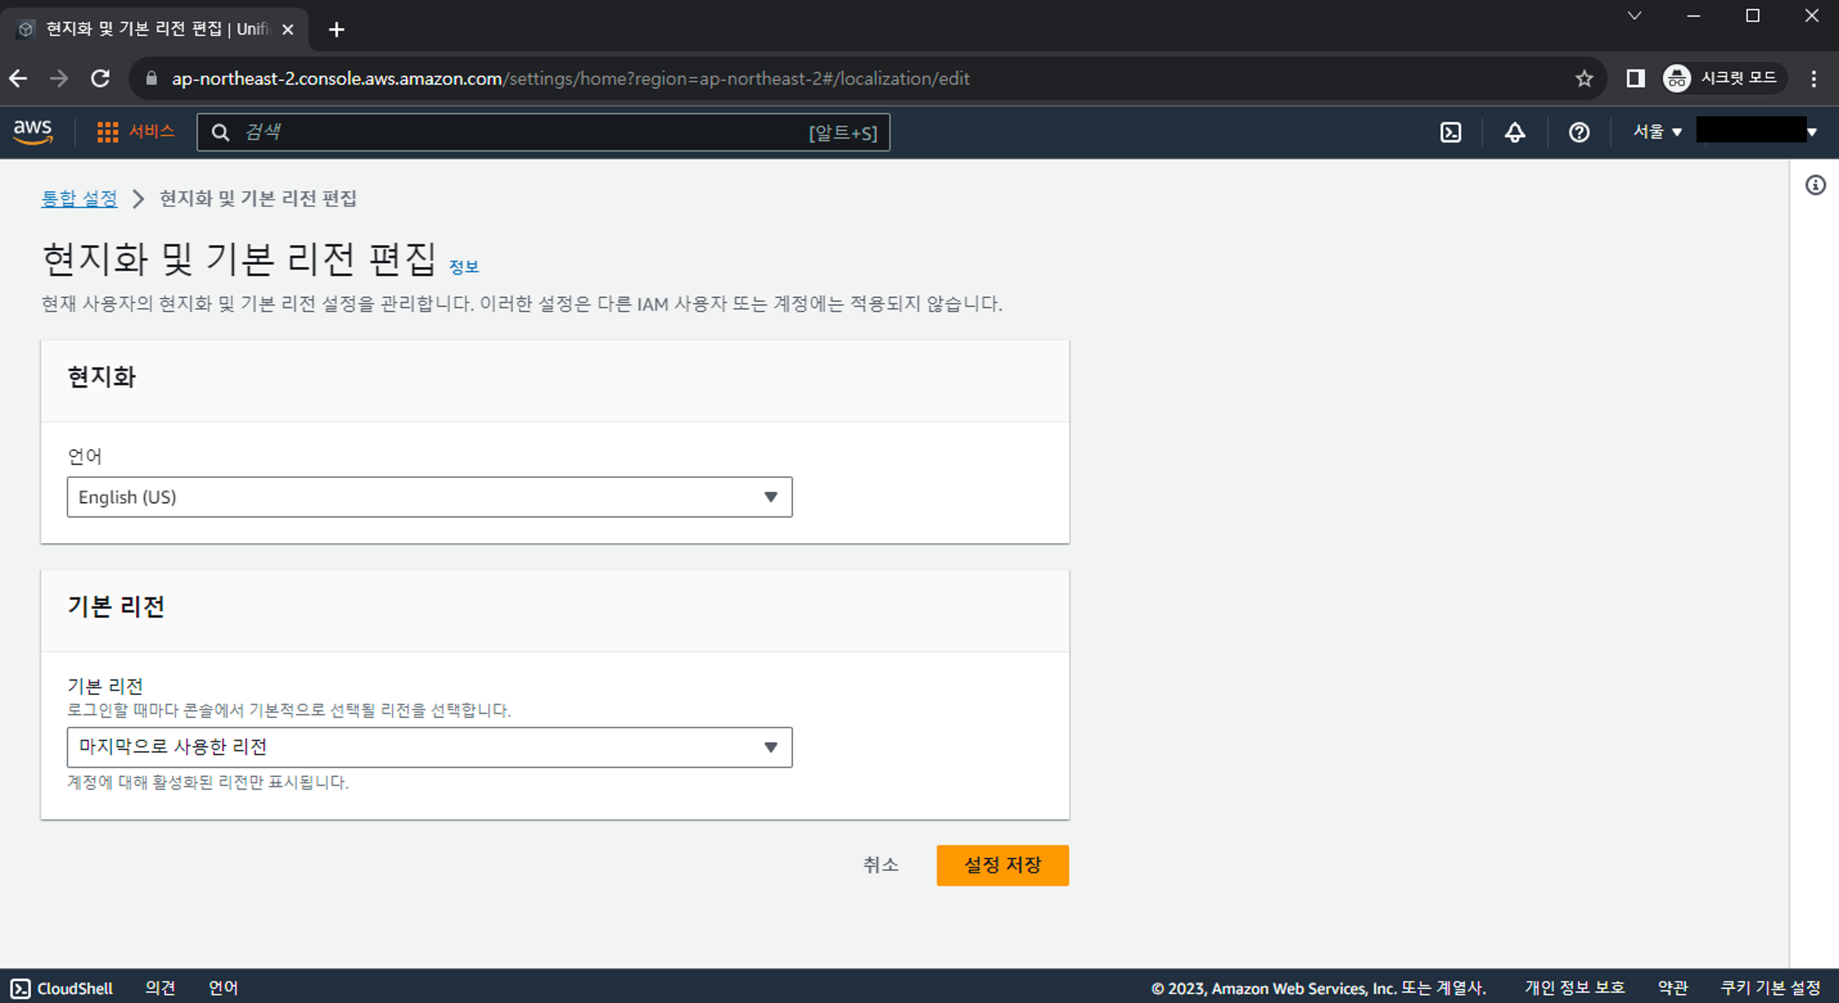Open the browser side panel icon
The image size is (1839, 1003).
click(1635, 78)
